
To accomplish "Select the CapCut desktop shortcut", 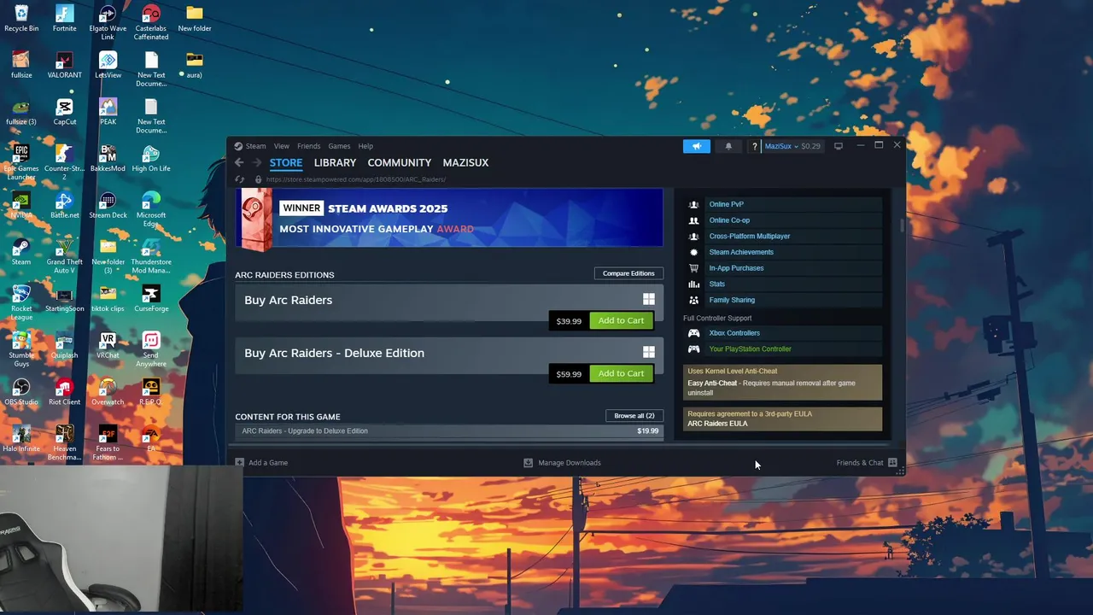I will point(64,112).
